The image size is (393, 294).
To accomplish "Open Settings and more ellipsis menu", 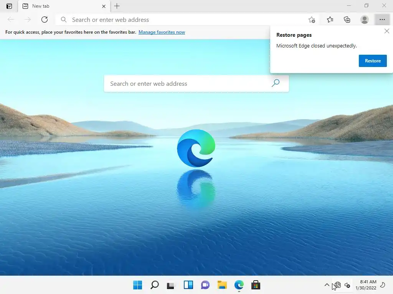I will [382, 20].
